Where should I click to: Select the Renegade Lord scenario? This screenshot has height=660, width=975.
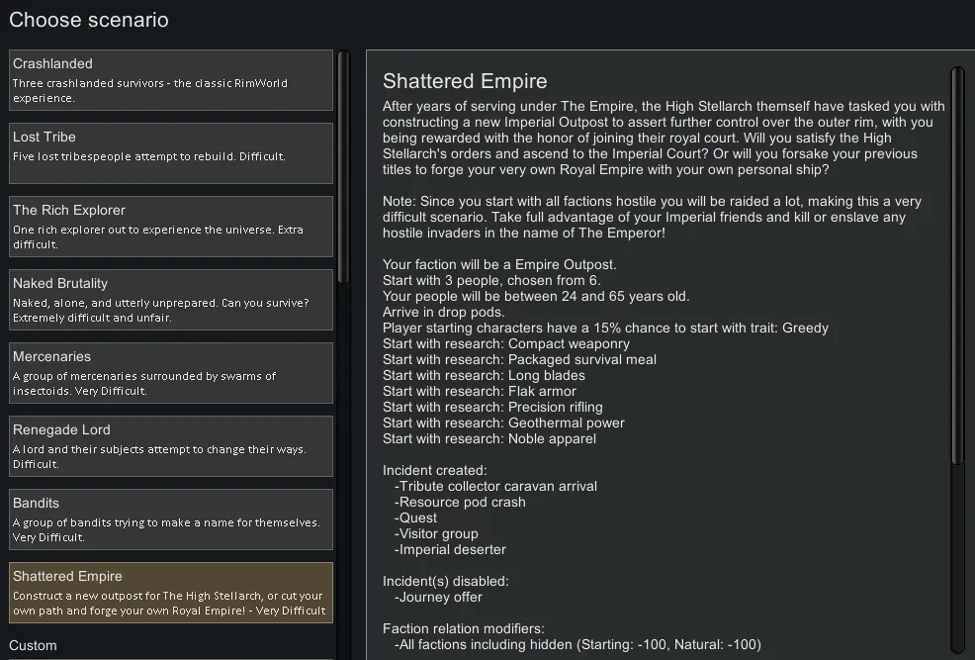[171, 446]
